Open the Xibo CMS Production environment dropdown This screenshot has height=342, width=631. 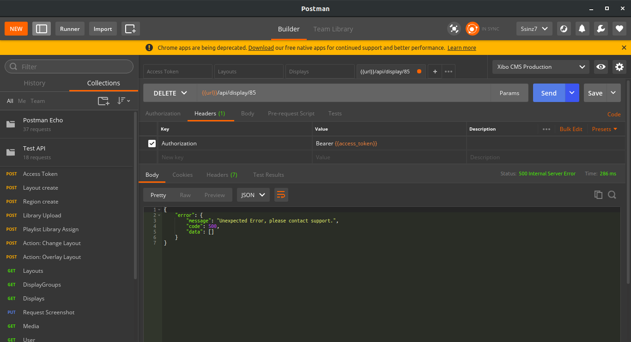tap(541, 67)
